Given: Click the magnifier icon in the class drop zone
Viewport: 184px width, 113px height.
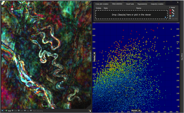Looking at the screenshot, I should point(166,17).
